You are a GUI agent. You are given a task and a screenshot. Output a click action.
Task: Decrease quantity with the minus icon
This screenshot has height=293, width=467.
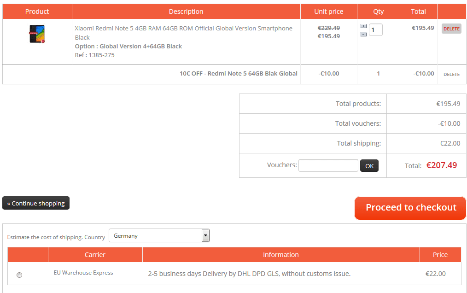(x=363, y=35)
